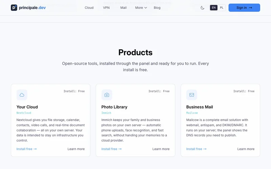Viewport: 271px width, 169px height.
Task: Select the Your Cloud card title
Action: [x=27, y=107]
